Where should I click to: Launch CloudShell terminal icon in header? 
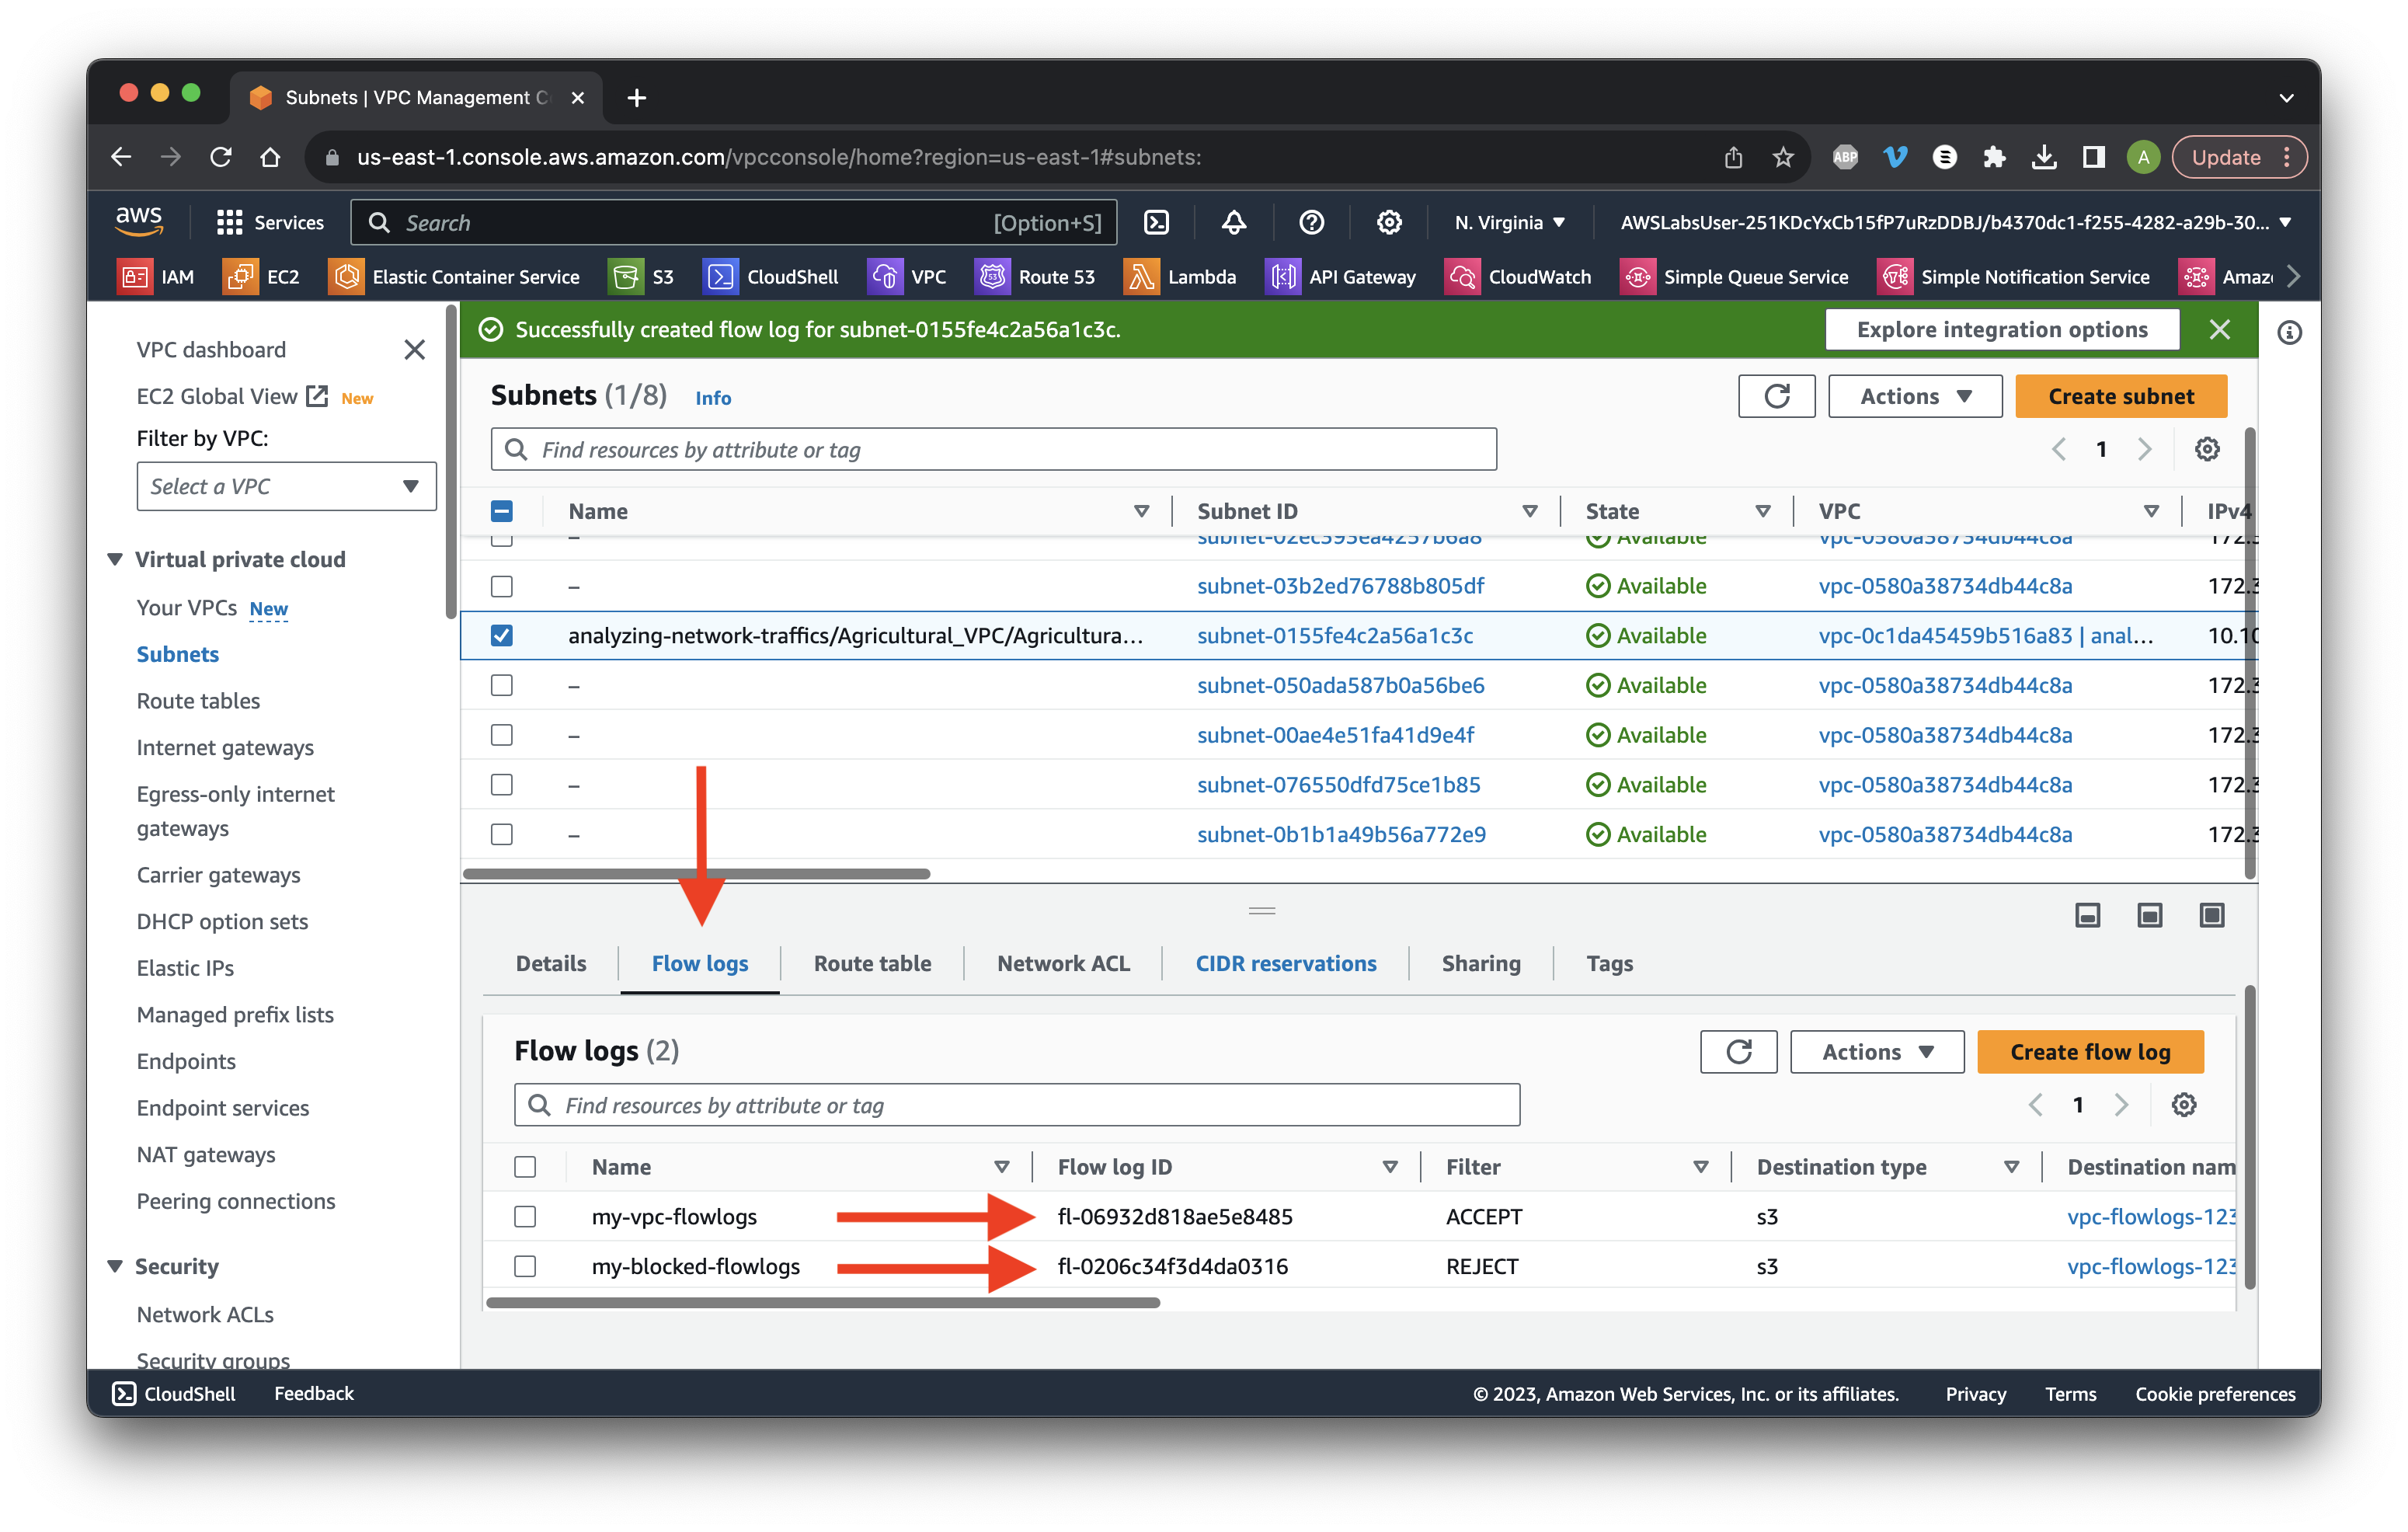pyautogui.click(x=1157, y=222)
